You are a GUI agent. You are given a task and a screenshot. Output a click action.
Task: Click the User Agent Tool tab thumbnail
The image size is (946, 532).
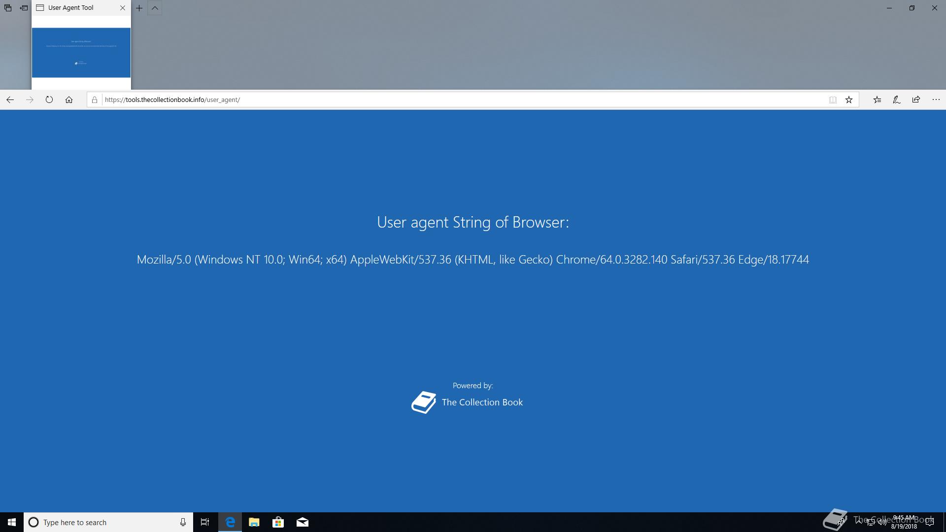[x=81, y=53]
